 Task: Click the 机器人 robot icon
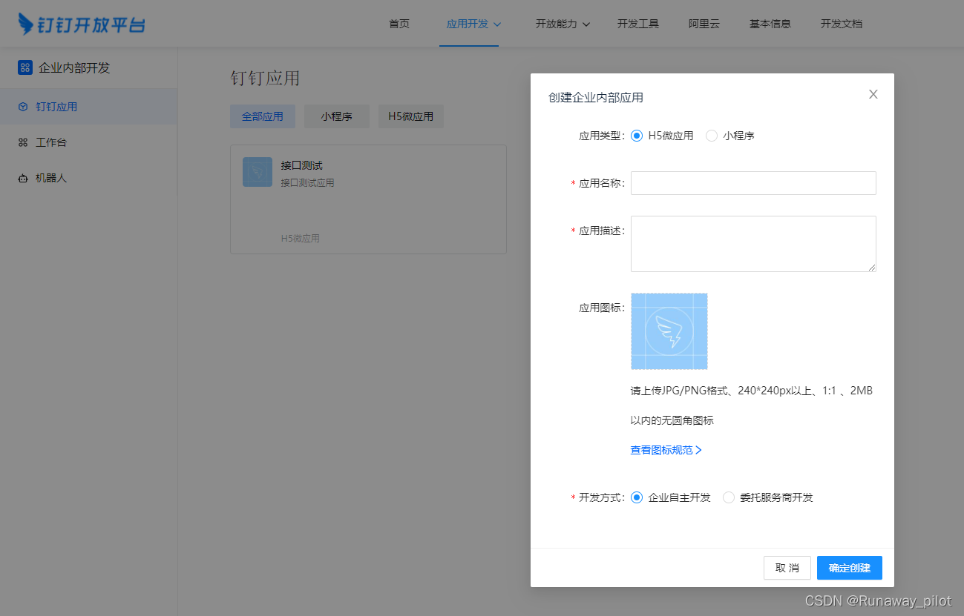tap(23, 178)
